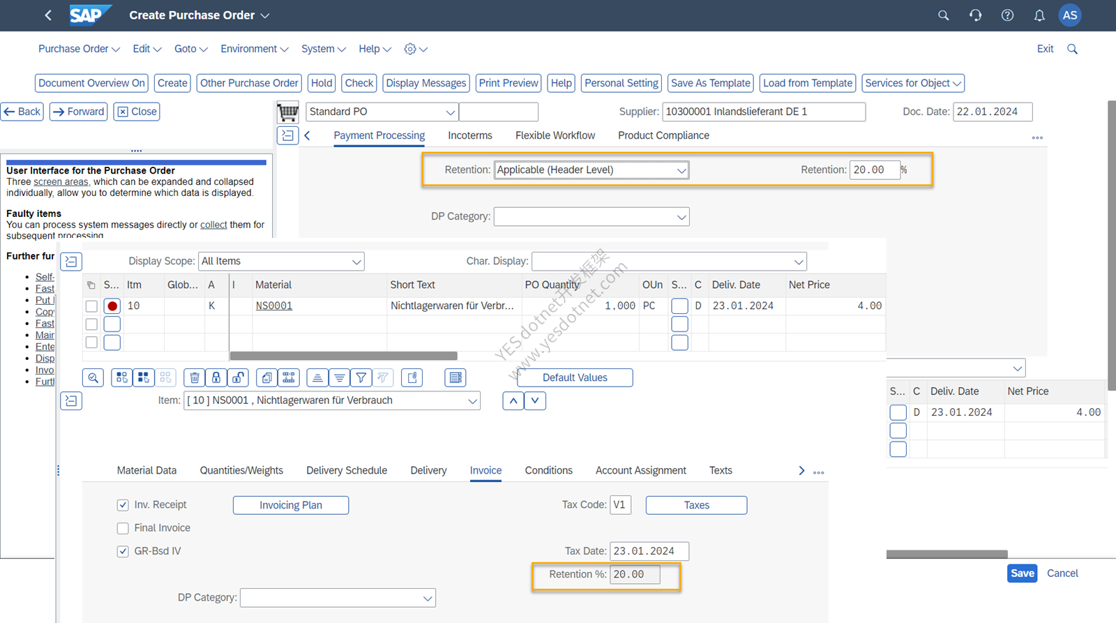Click the shopping cart icon
Image resolution: width=1116 pixels, height=623 pixels.
287,112
